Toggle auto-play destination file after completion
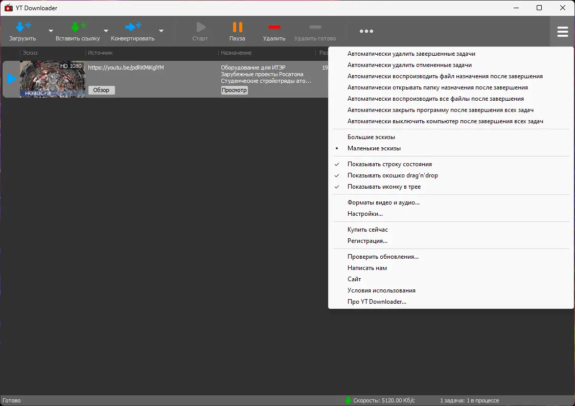This screenshot has width=575, height=406. click(x=451, y=76)
